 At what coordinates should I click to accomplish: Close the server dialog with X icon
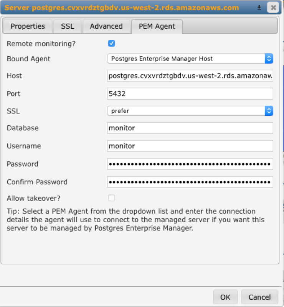(x=272, y=8)
